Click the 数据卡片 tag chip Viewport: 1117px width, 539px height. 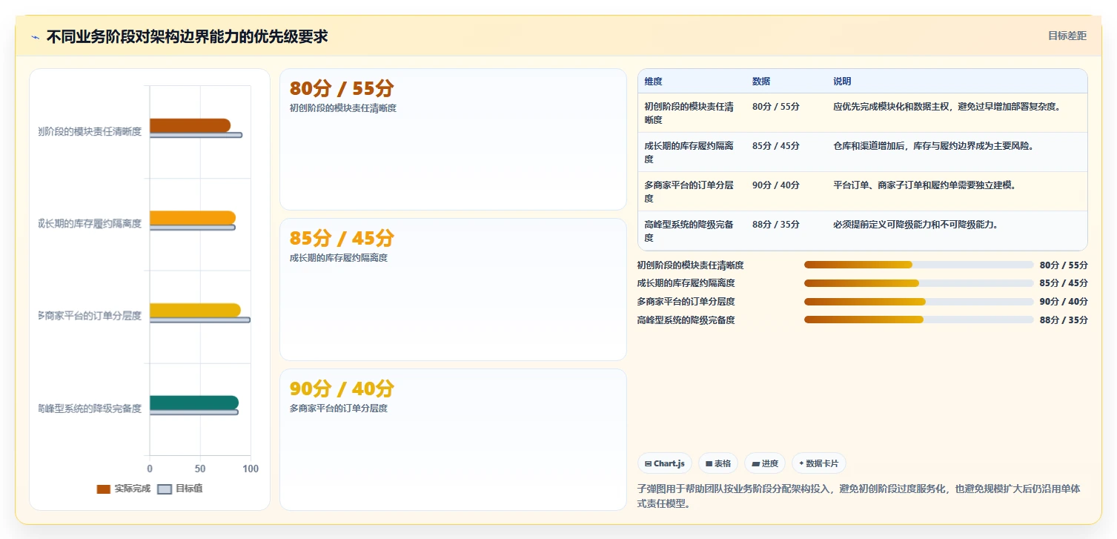(819, 463)
